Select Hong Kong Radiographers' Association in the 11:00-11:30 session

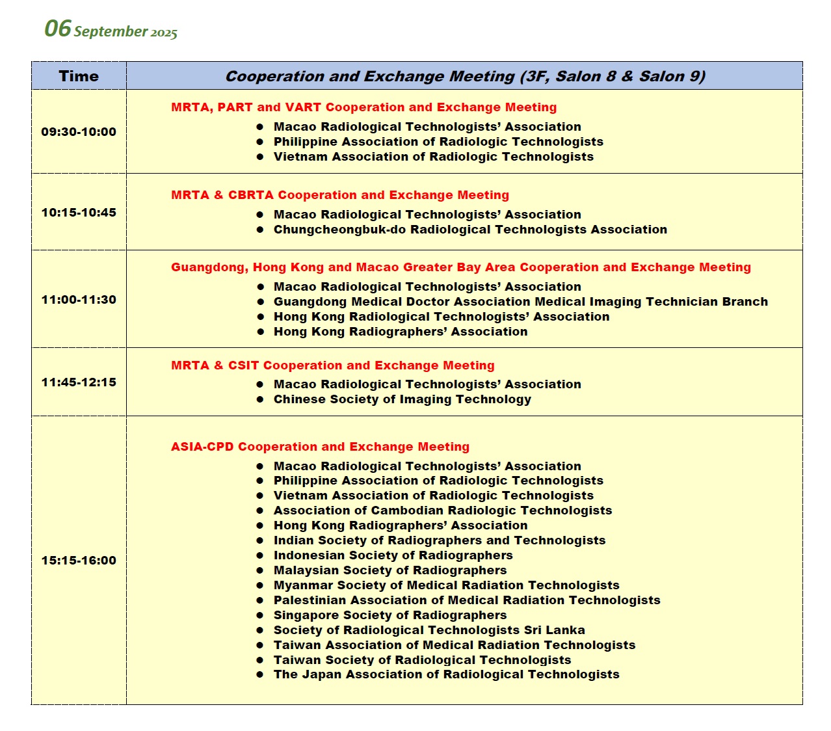click(401, 332)
